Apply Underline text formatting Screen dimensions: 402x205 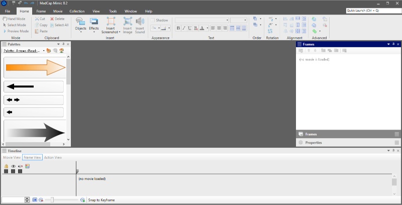[x=190, y=28]
